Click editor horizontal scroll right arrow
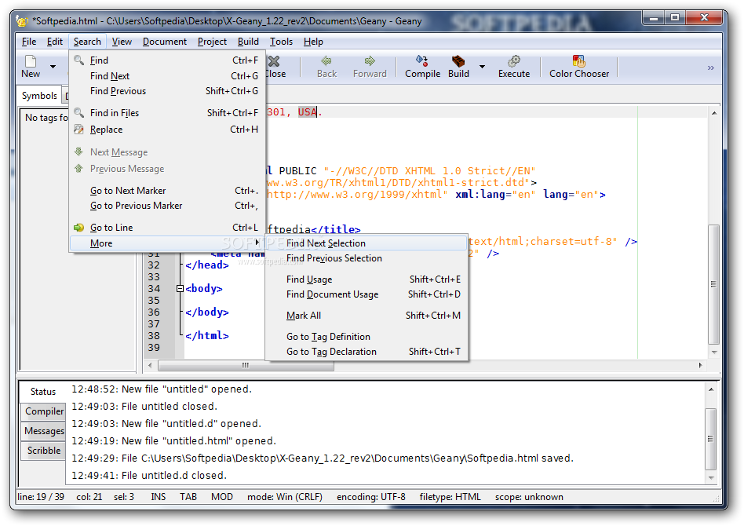This screenshot has width=744, height=526. tap(700, 366)
